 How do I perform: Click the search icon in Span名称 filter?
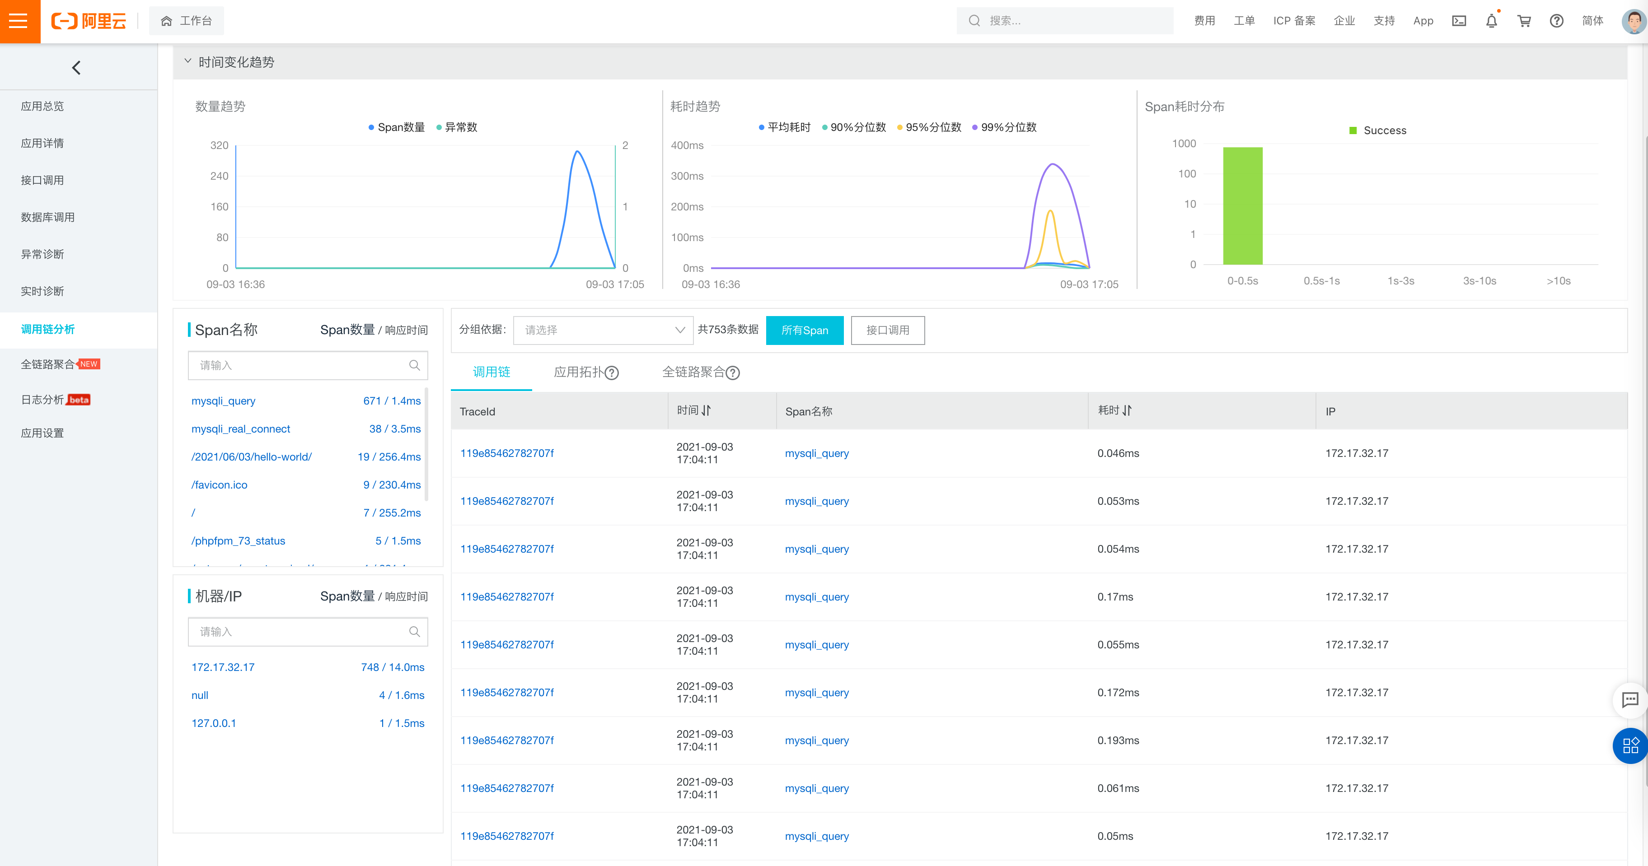415,365
